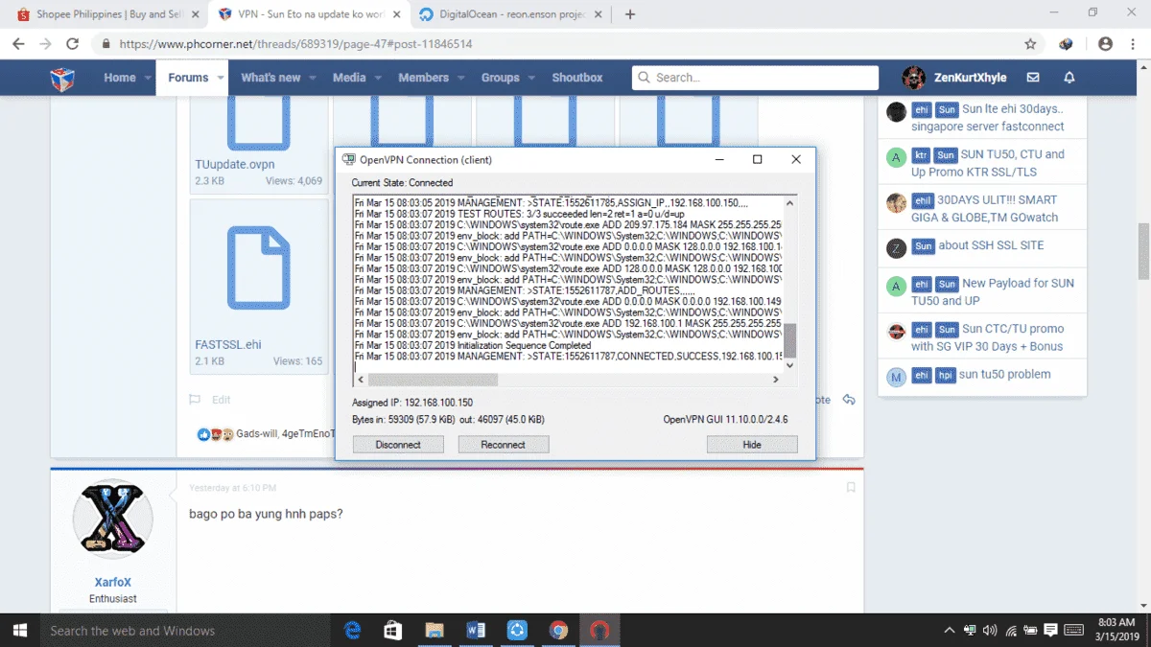Image resolution: width=1151 pixels, height=647 pixels.
Task: Open the Microsoft Store taskbar icon
Action: tap(393, 630)
